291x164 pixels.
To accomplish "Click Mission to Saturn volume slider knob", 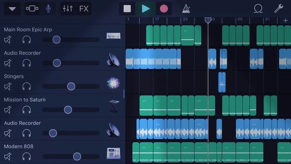I will (68, 110).
